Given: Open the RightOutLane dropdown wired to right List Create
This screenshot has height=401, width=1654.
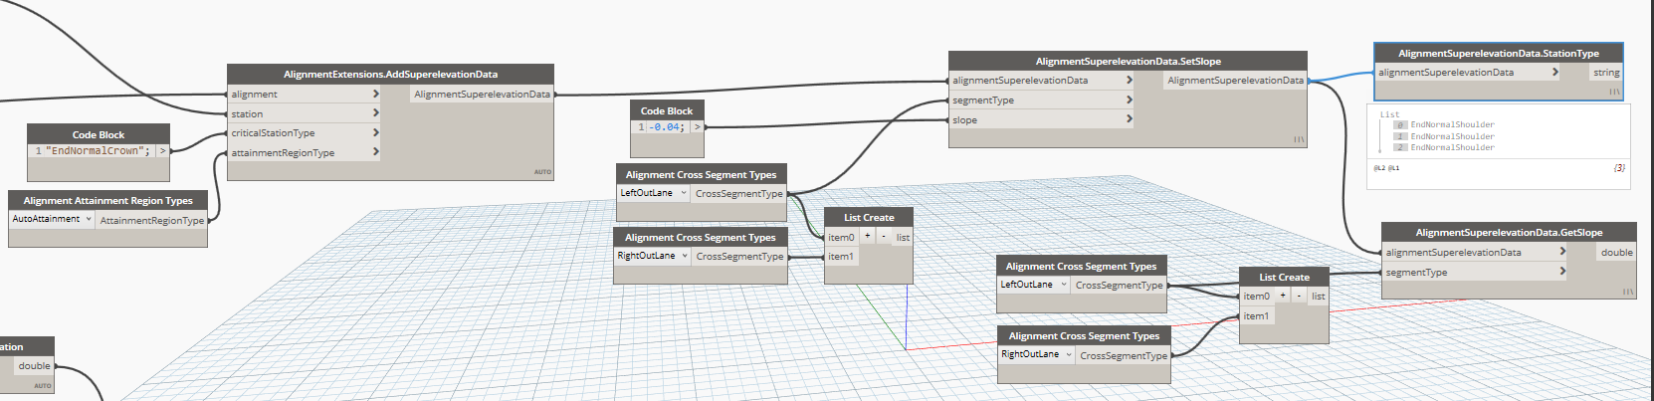Looking at the screenshot, I should [x=1036, y=354].
